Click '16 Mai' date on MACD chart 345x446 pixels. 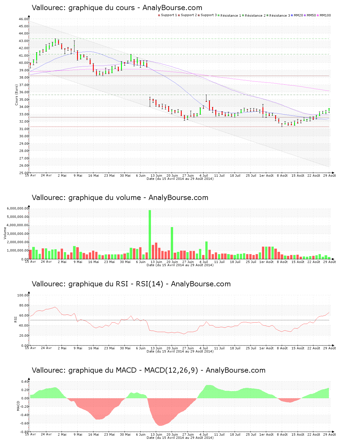93,434
